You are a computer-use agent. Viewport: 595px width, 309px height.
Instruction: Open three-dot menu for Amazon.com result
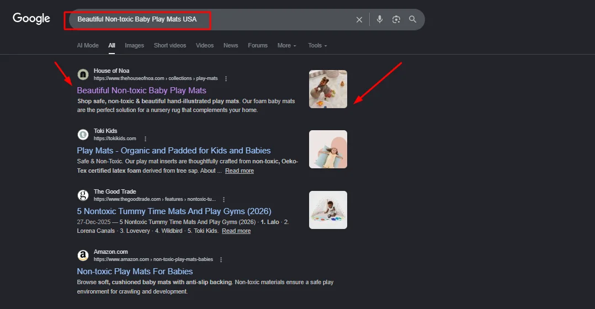[x=221, y=260]
